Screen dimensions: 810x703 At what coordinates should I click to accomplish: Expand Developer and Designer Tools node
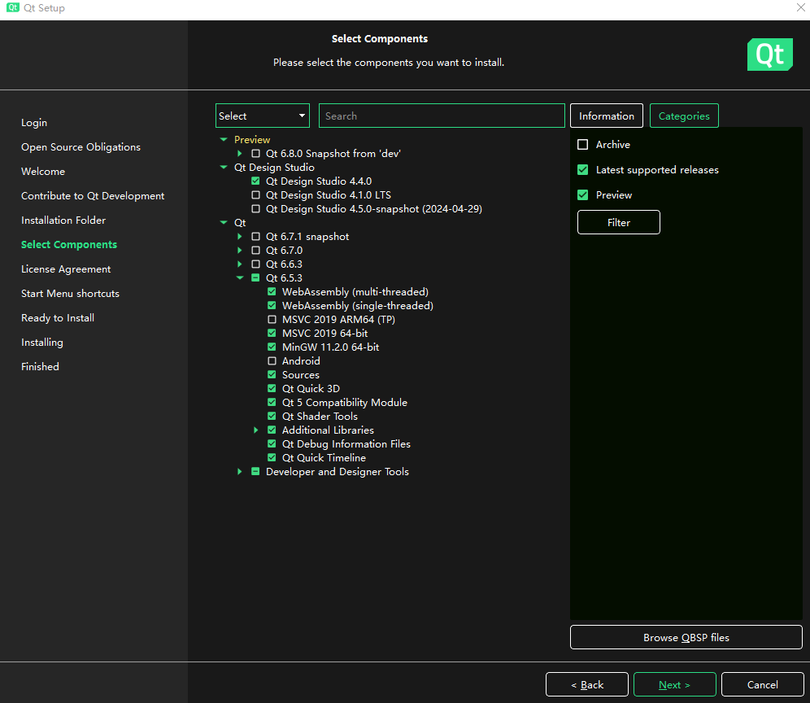click(x=240, y=471)
